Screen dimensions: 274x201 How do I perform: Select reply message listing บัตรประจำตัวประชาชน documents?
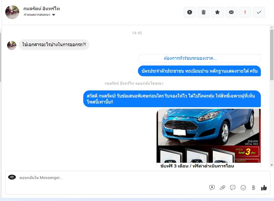[x=199, y=71]
